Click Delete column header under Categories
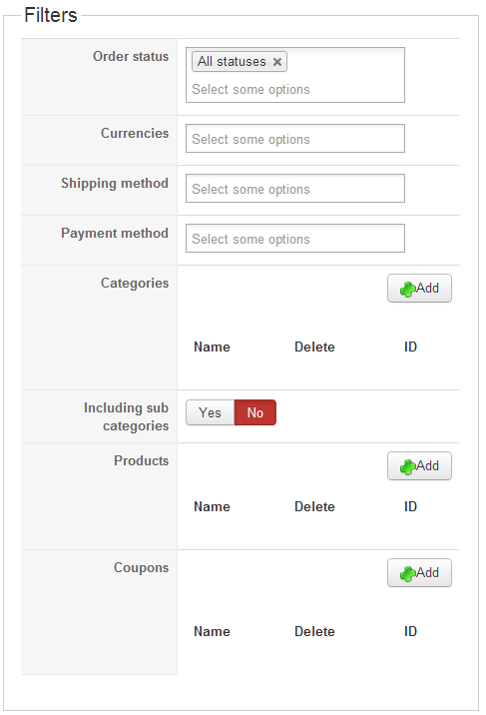The image size is (486, 715). 314,347
